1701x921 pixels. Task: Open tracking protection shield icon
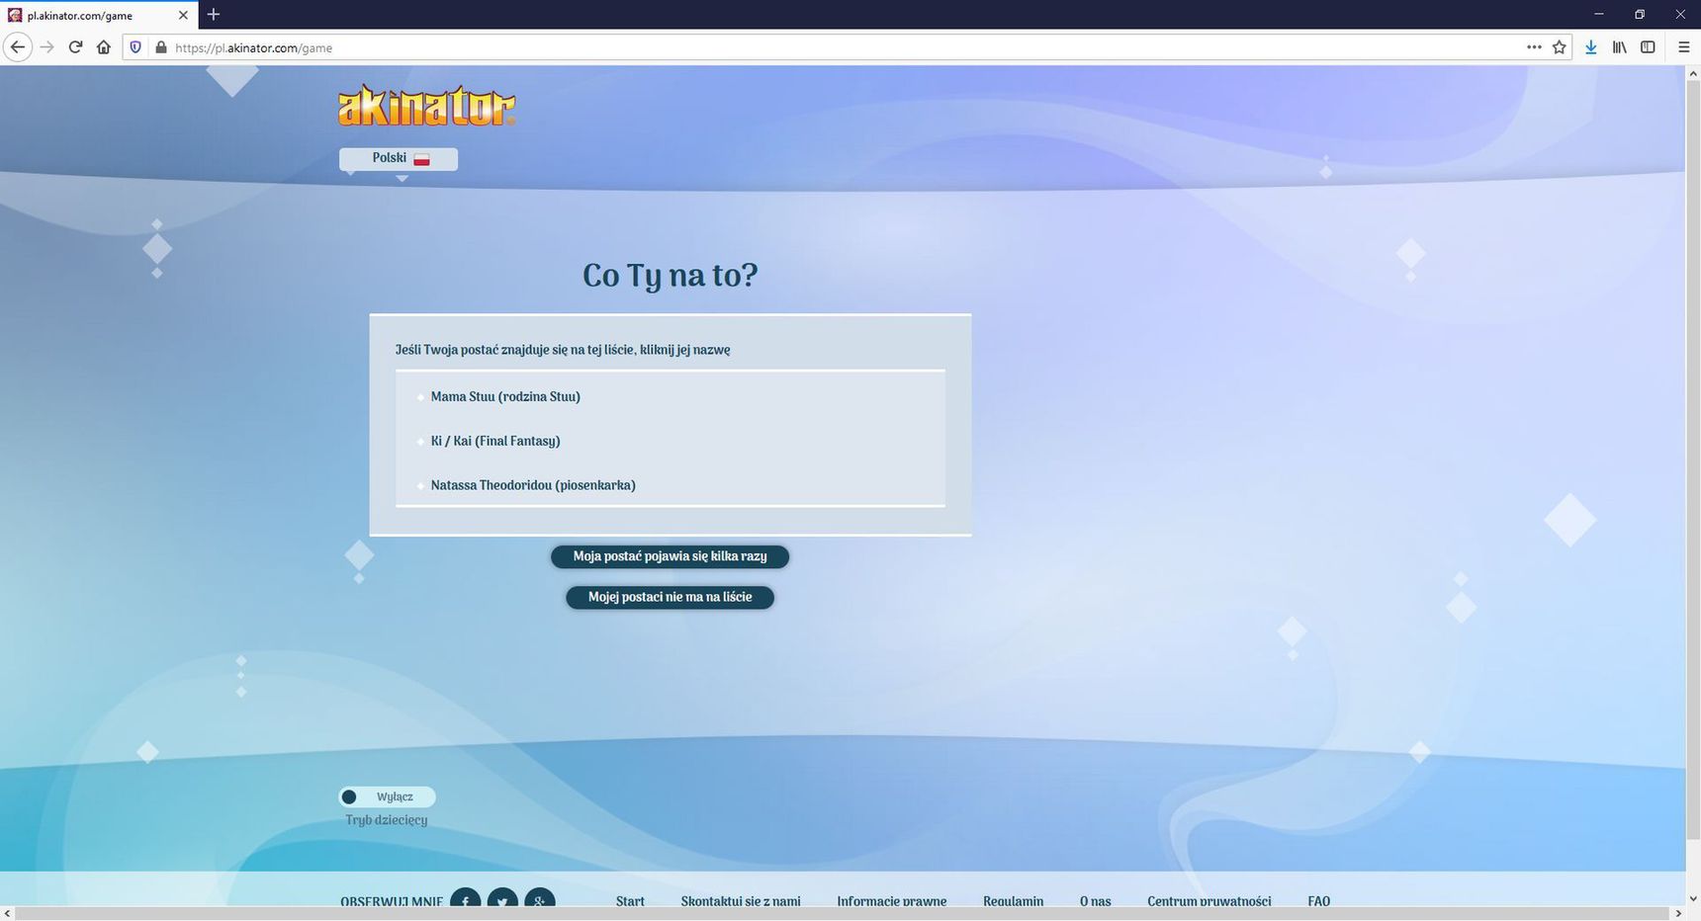136,47
